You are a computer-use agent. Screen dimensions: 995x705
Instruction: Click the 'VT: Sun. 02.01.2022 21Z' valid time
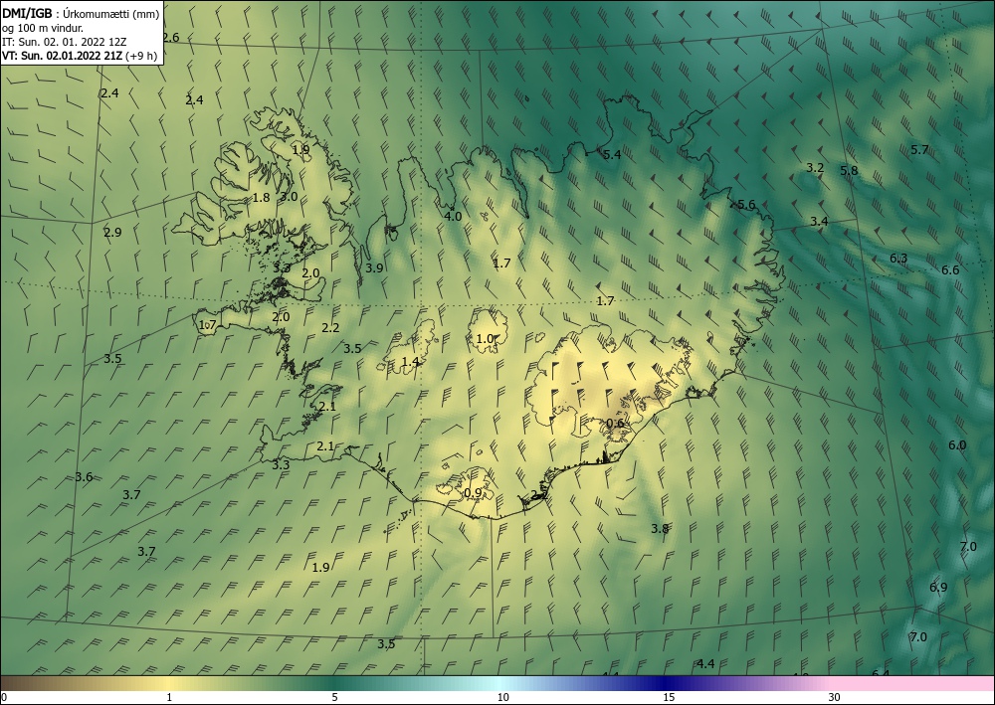[62, 56]
